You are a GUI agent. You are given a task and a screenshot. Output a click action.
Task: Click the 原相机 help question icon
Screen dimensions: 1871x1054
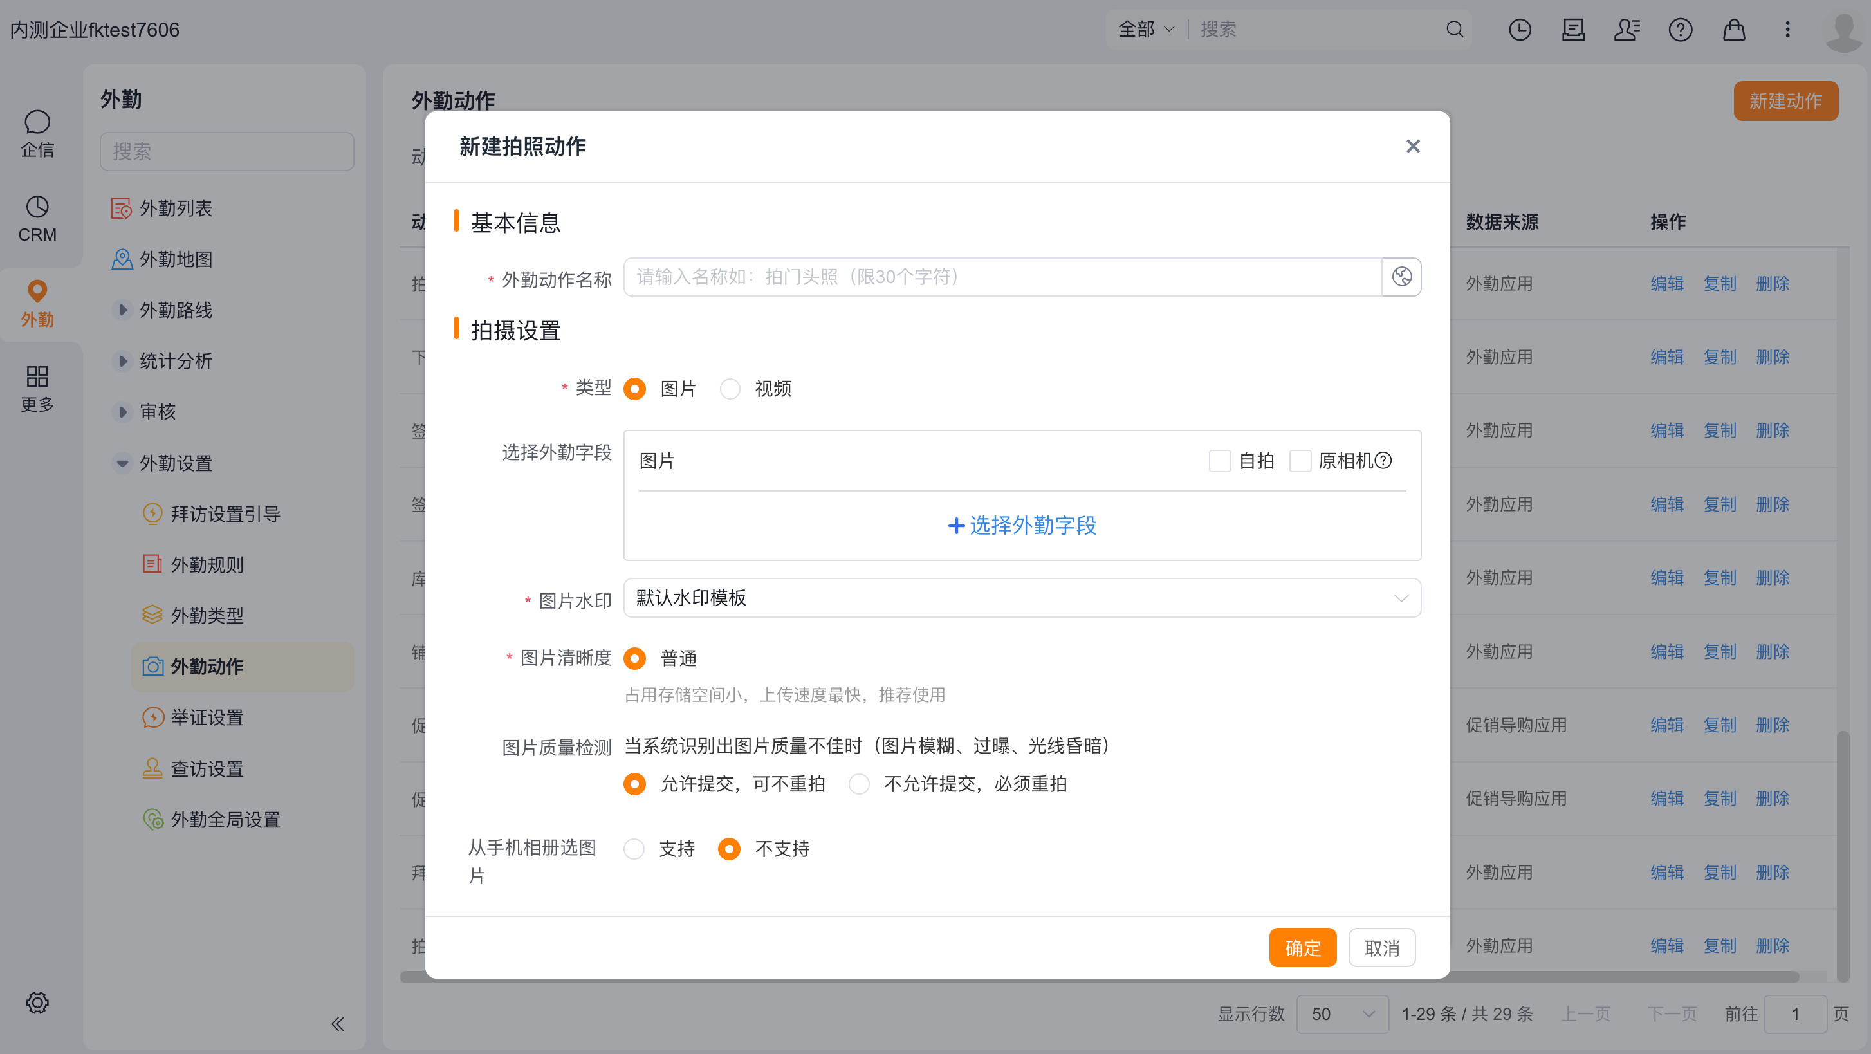(x=1384, y=461)
